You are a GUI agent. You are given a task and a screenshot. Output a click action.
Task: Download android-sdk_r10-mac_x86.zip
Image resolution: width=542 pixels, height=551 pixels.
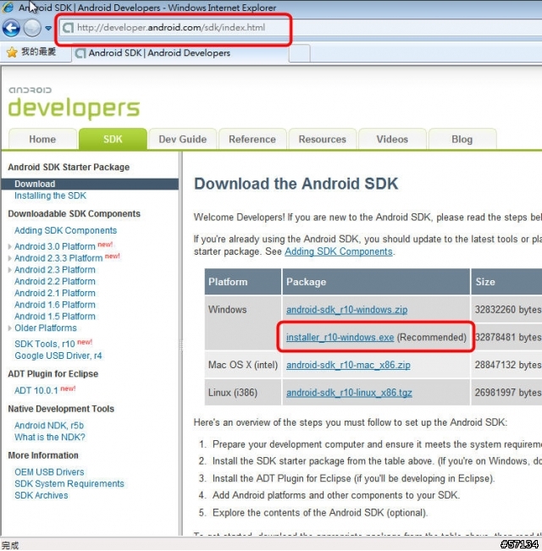(x=348, y=365)
